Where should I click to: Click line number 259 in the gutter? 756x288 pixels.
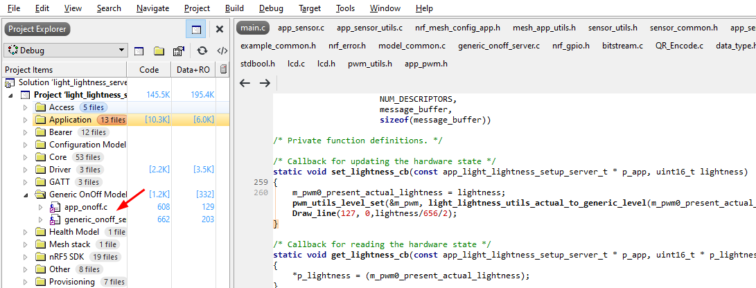tap(259, 182)
